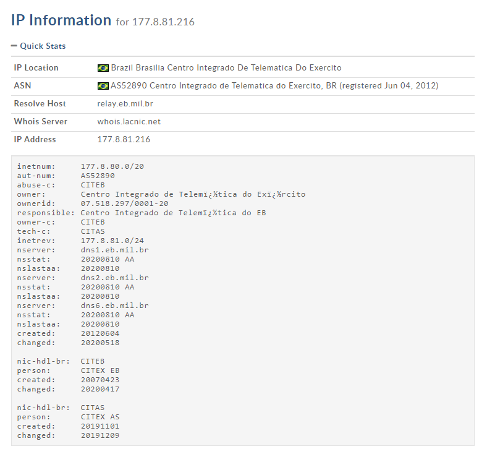This screenshot has height=462, width=487.
Task: Click nserver dns6.eb.mil.br
Action: [x=114, y=306]
